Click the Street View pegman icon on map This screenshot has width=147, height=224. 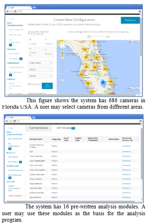(x=63, y=53)
